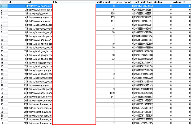191x125 pixels.
Task: Click the https://accounts.youtu url in row 9
Action: tap(39, 36)
